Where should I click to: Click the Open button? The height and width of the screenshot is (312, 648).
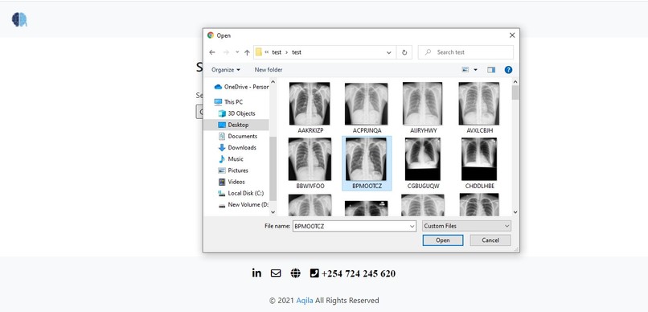point(443,240)
